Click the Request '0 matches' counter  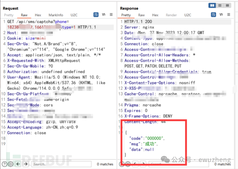[x=105, y=164]
